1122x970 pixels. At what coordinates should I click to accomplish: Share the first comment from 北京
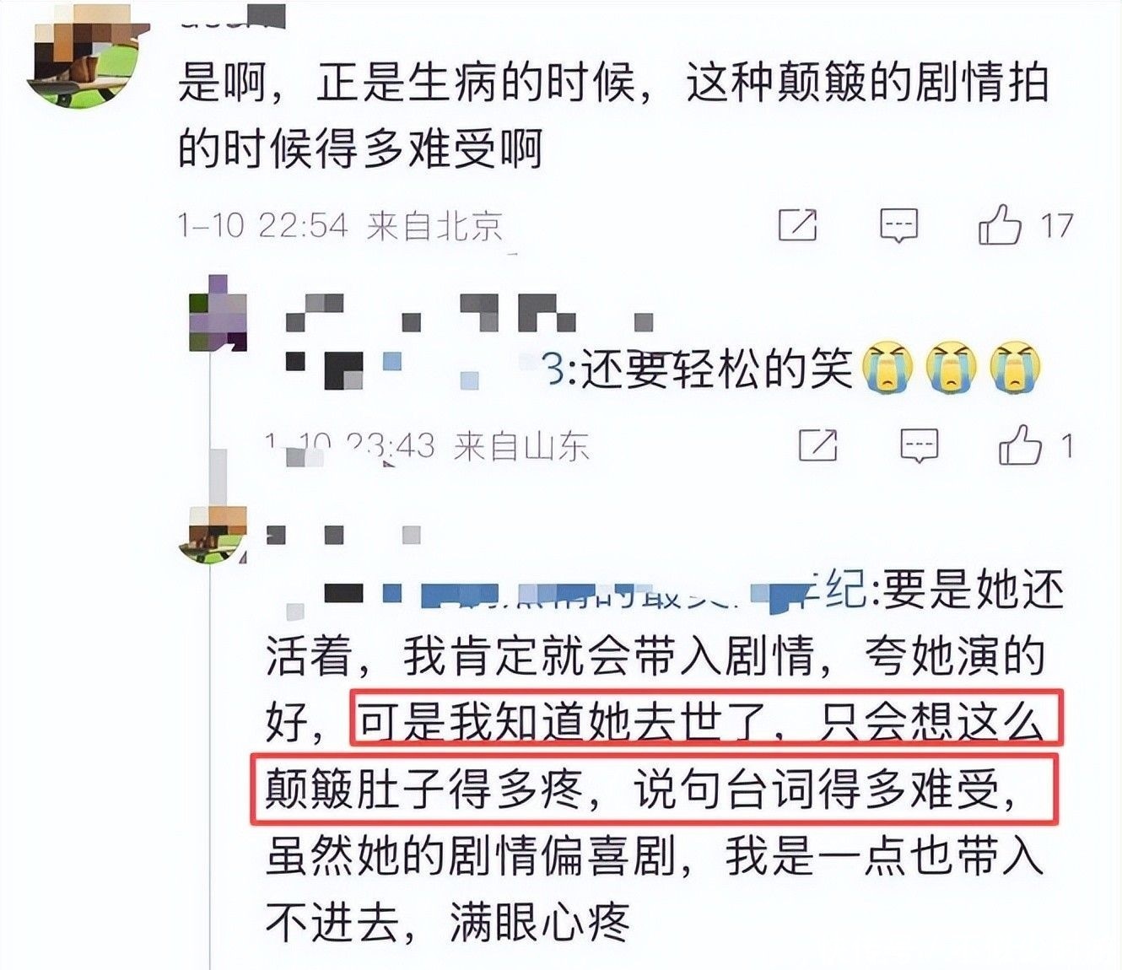[x=797, y=224]
